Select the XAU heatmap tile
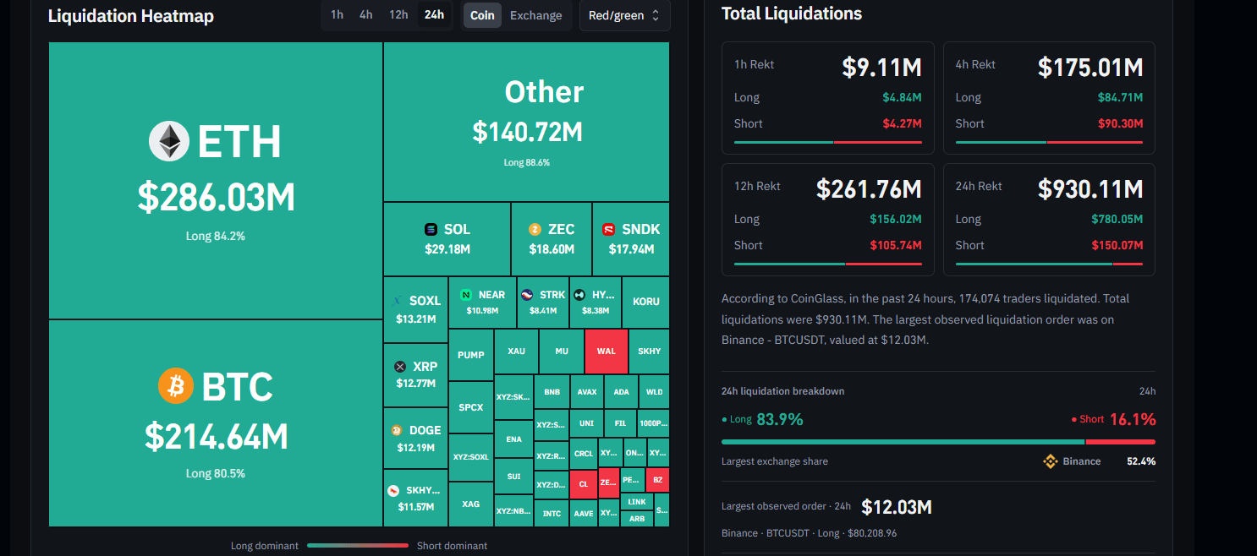Screen dimensions: 1257x556 (516, 352)
